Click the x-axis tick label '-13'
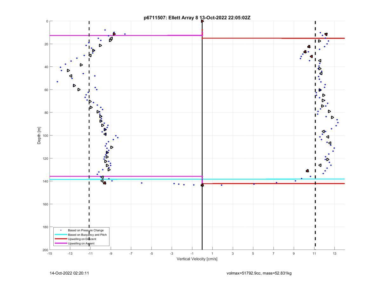 [70, 253]
